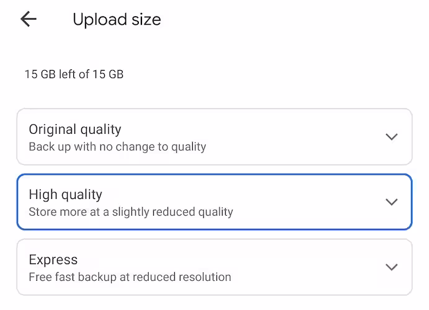The height and width of the screenshot is (310, 429).
Task: Click the word "Store" in High quality description
Action: point(42,212)
